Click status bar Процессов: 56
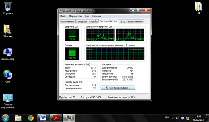This screenshot has width=209, height=122. tap(67, 97)
